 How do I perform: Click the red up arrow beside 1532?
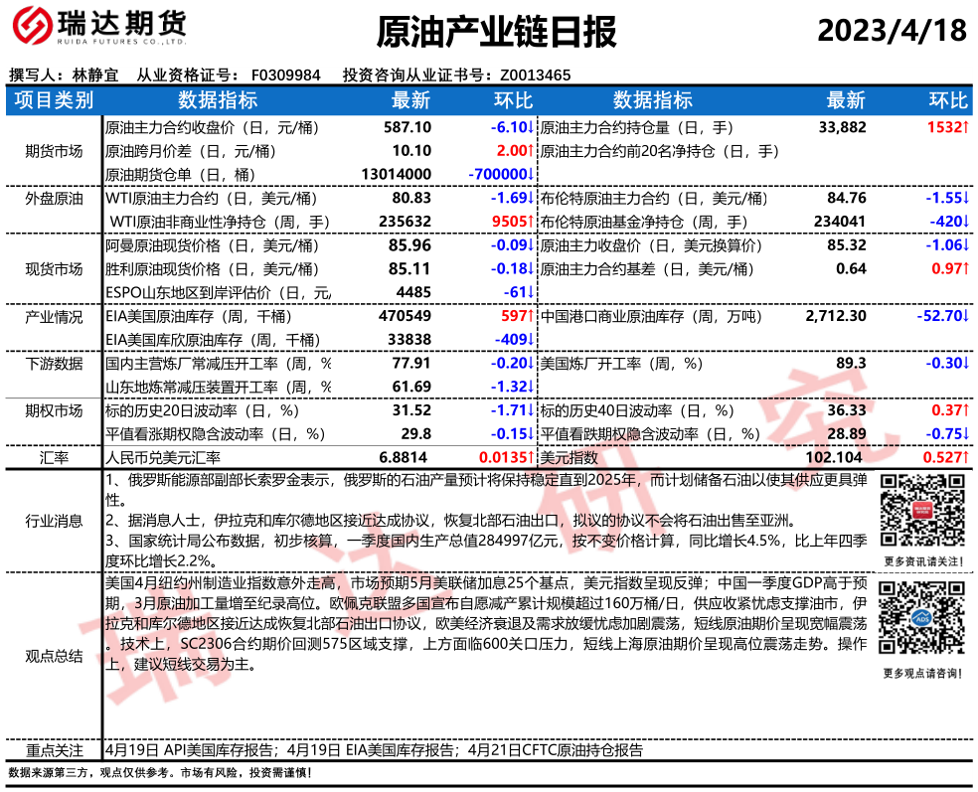pos(965,127)
